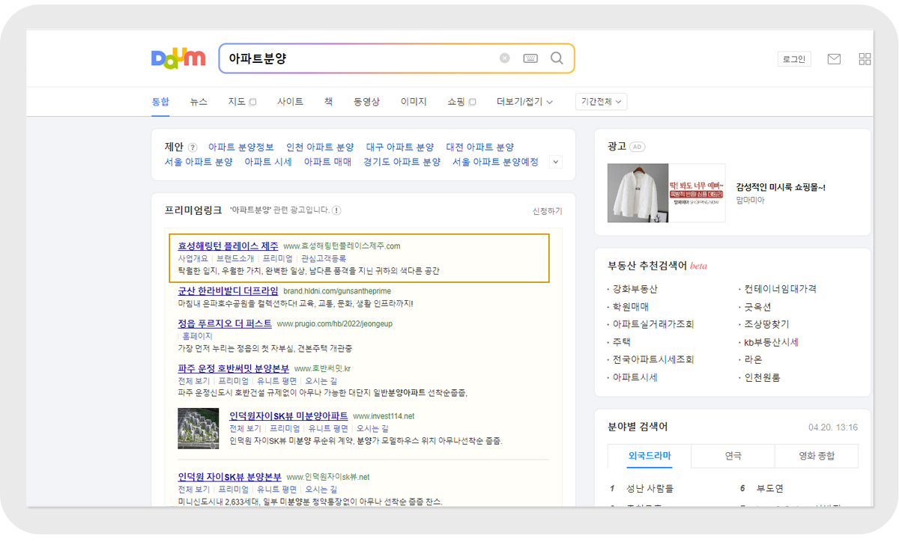Open 파주 운정 호반써밋 분양본부 result
Image resolution: width=899 pixels, height=542 pixels.
[x=233, y=368]
